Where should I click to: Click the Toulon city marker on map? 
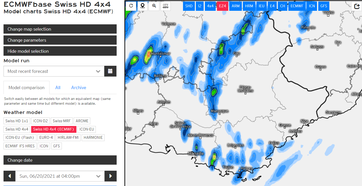(x=228, y=170)
